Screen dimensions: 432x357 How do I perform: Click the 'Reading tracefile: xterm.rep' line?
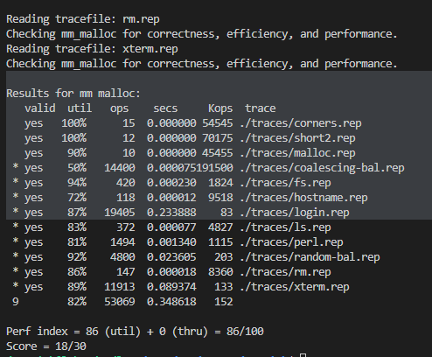click(x=92, y=49)
